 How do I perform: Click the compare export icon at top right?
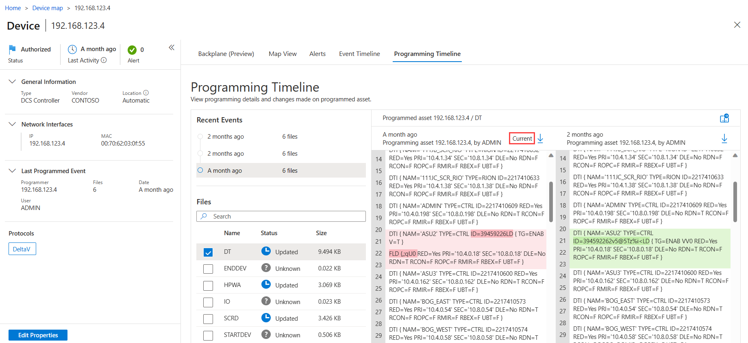(724, 118)
